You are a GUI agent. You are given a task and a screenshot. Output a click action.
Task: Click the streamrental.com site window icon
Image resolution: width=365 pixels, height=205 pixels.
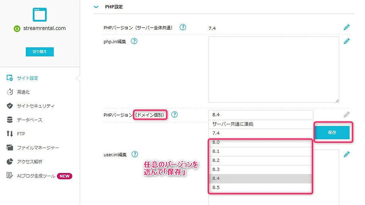[x=40, y=15]
